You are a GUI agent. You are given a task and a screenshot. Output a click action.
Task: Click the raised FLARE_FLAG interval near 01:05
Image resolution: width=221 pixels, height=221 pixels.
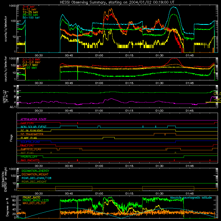pyautogui.click(x=109, y=137)
